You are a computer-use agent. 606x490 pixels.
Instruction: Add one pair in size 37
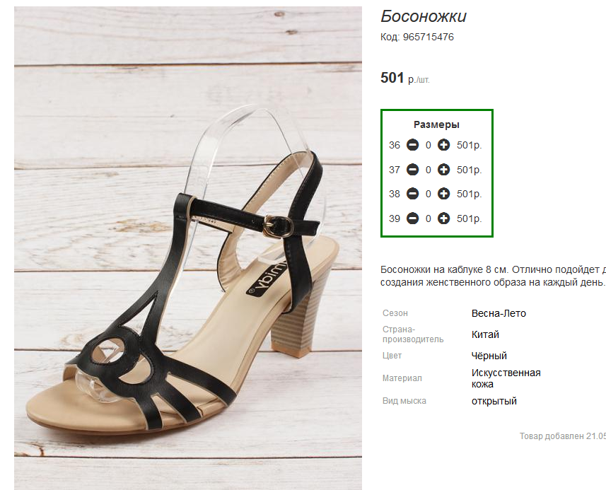coord(443,169)
